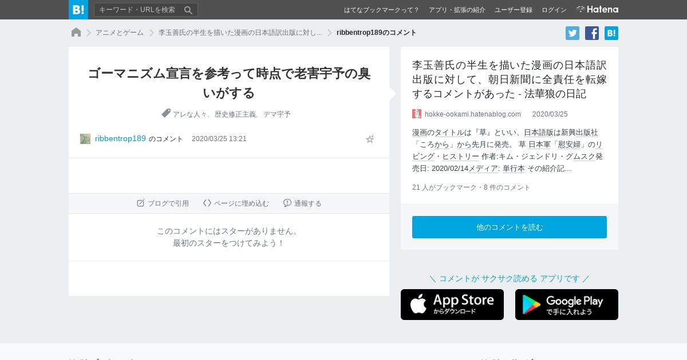Open ユーザー登録 link

tap(513, 10)
